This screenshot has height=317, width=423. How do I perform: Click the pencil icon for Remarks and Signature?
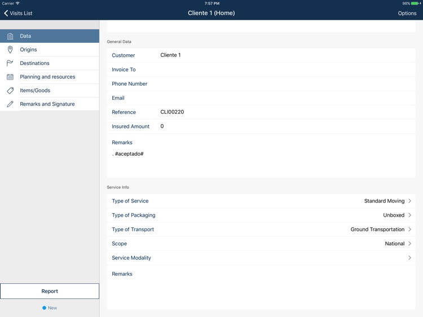coord(10,104)
